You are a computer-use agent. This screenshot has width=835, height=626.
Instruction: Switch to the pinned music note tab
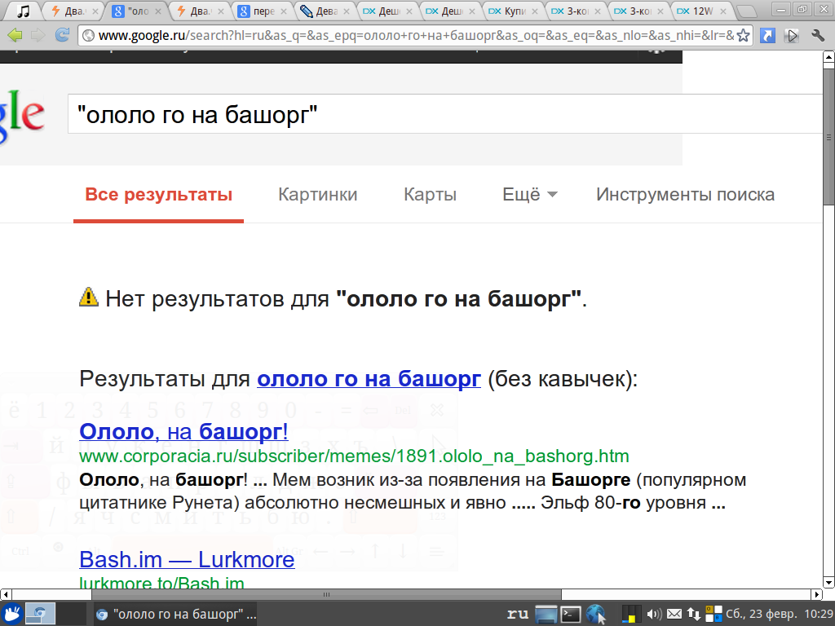tap(23, 11)
